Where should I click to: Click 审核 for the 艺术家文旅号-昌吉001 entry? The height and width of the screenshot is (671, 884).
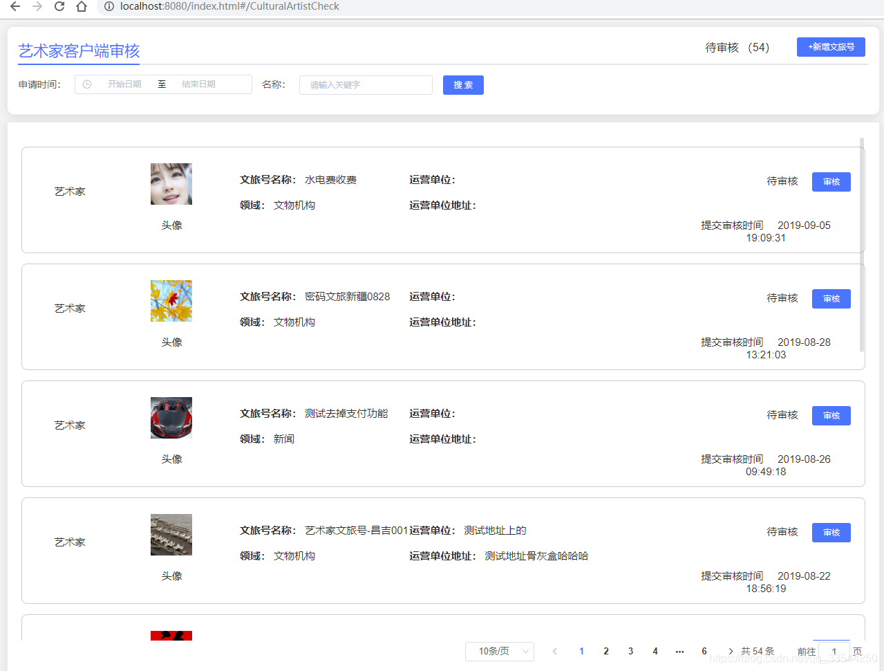[x=831, y=533]
